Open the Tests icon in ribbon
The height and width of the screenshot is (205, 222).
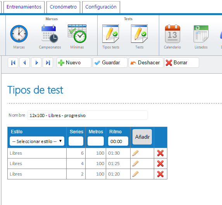tap(139, 34)
